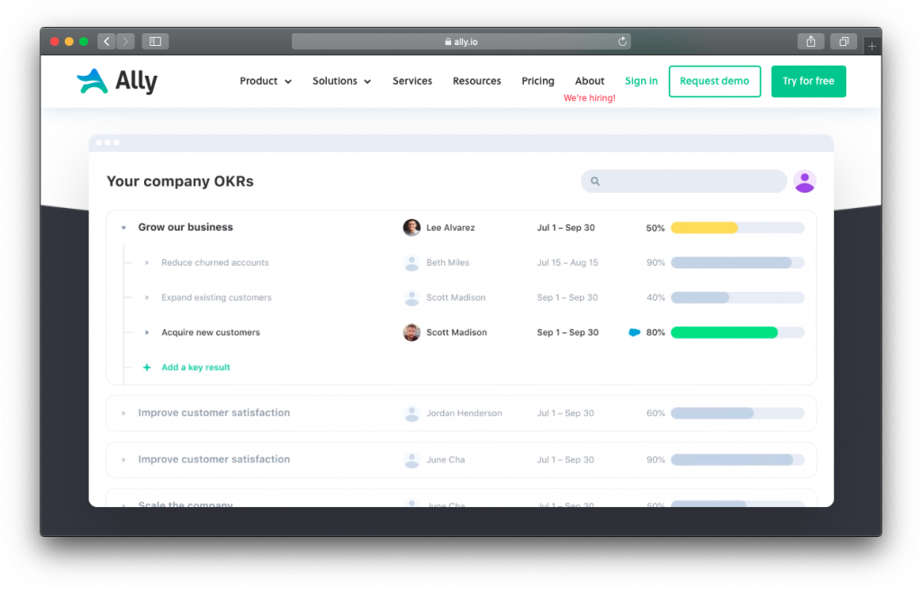Collapse the Grow our business objective
This screenshot has height=590, width=922.
123,228
